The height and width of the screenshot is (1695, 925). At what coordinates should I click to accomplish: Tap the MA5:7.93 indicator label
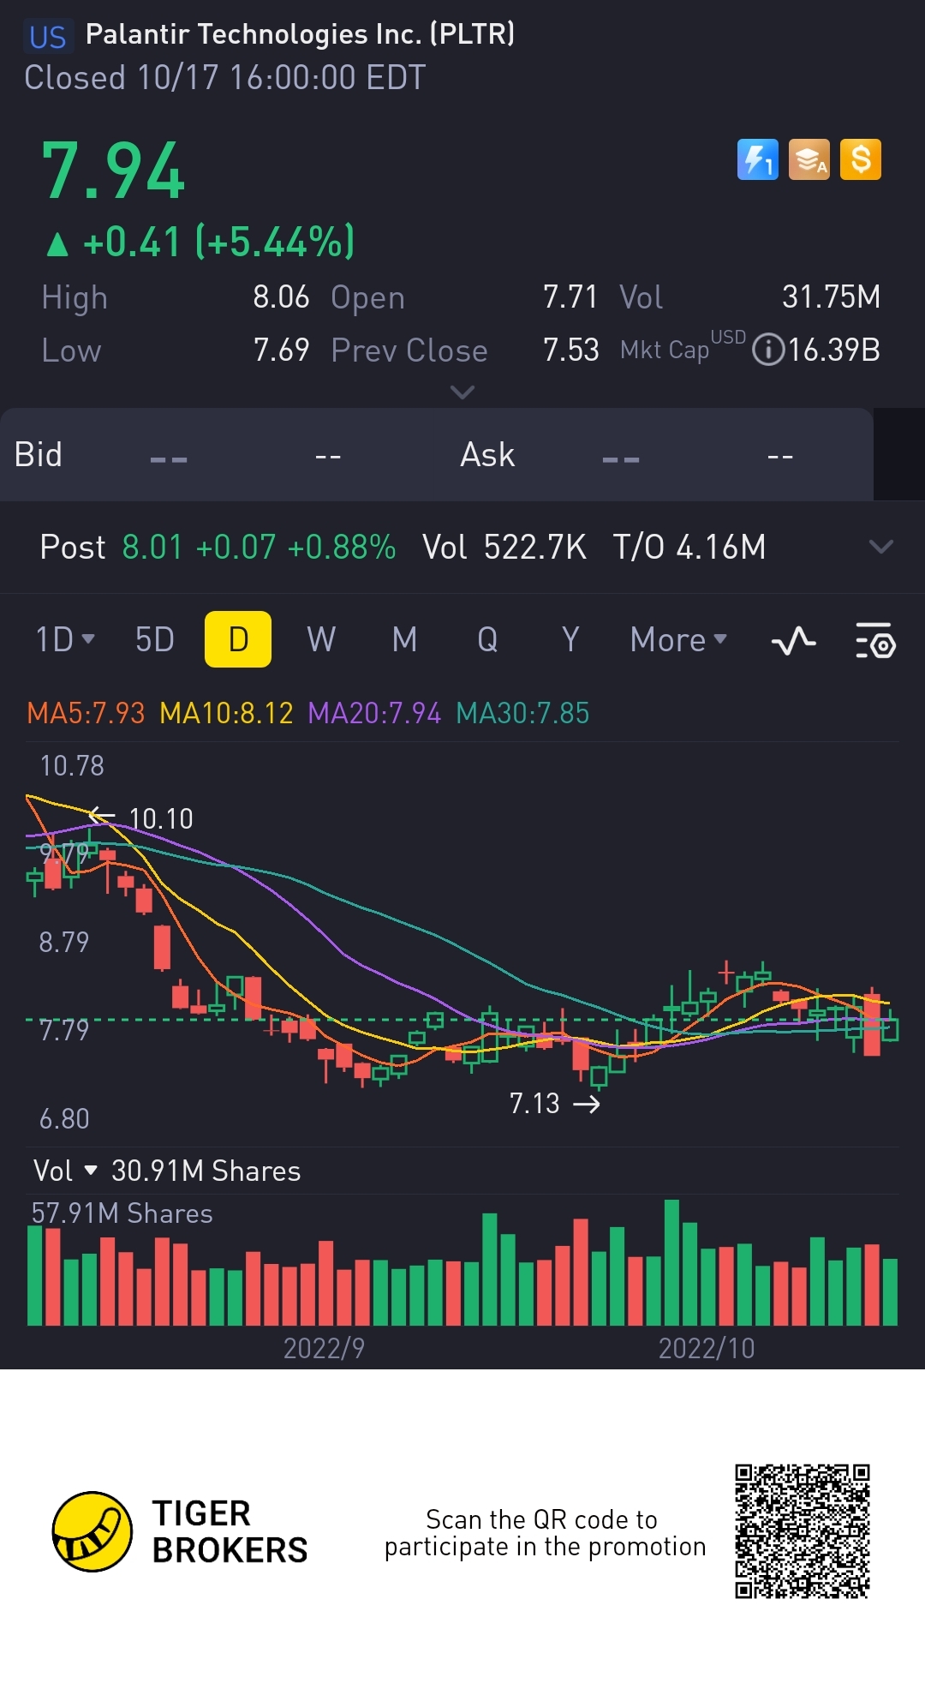pos(86,713)
